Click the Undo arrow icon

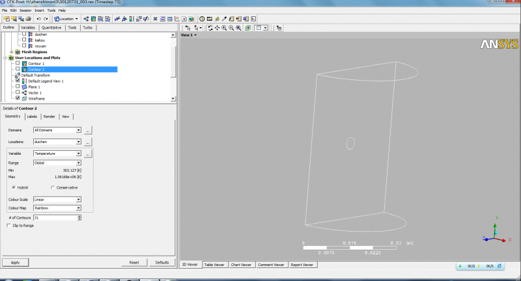38,19
